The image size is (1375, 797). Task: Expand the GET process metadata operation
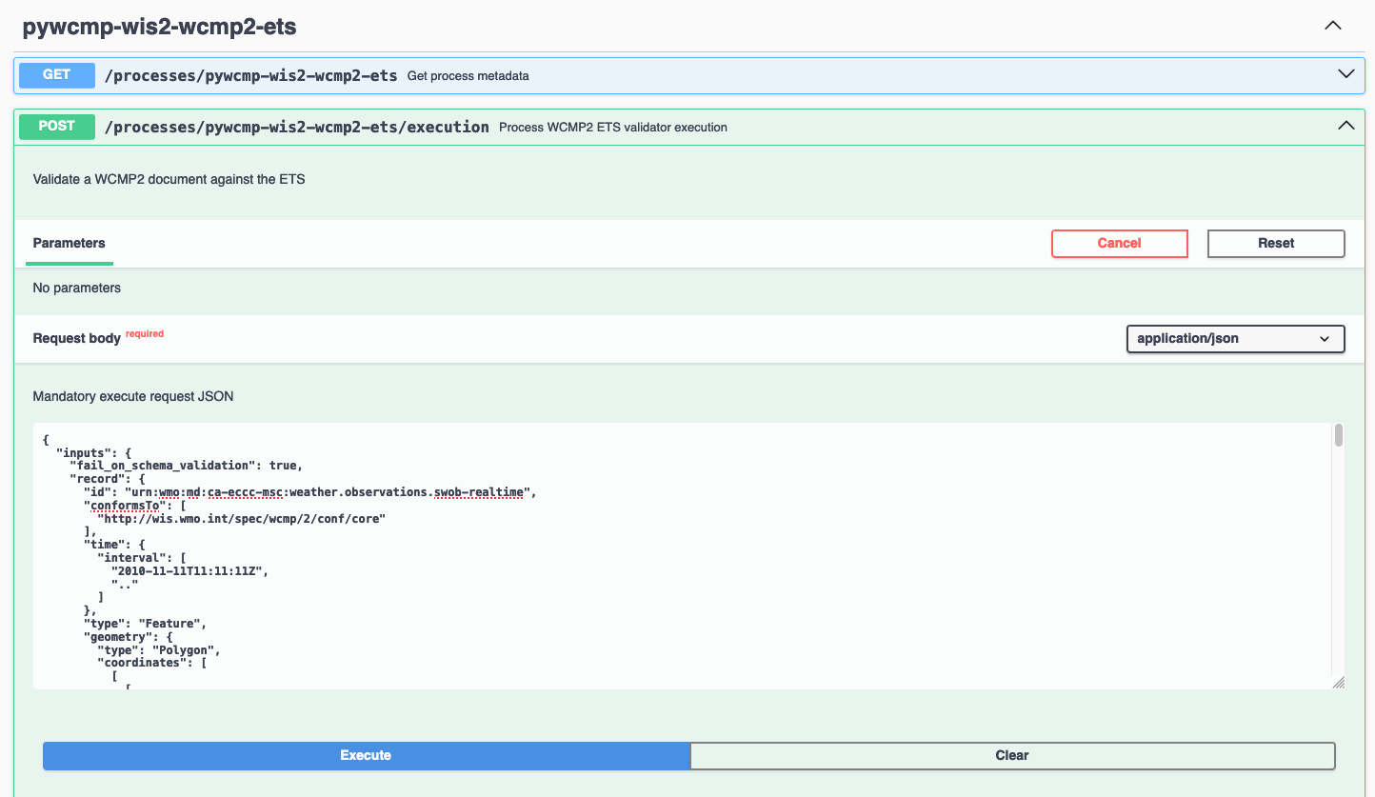pyautogui.click(x=1345, y=72)
